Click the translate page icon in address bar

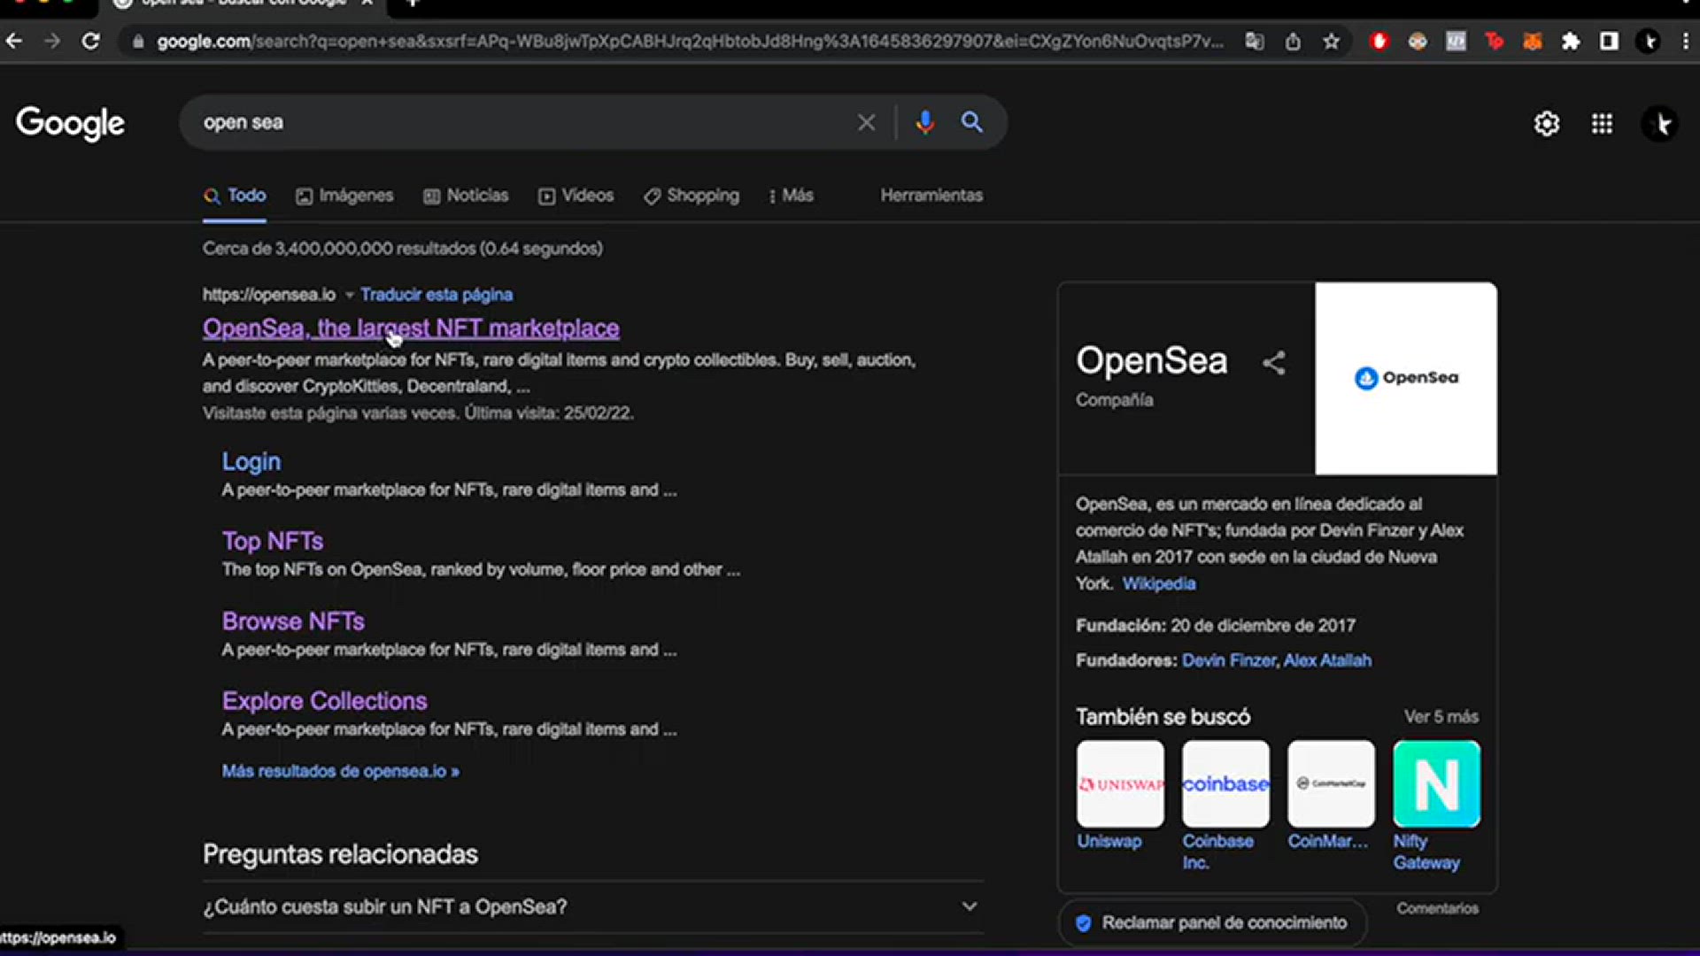[x=1255, y=42]
